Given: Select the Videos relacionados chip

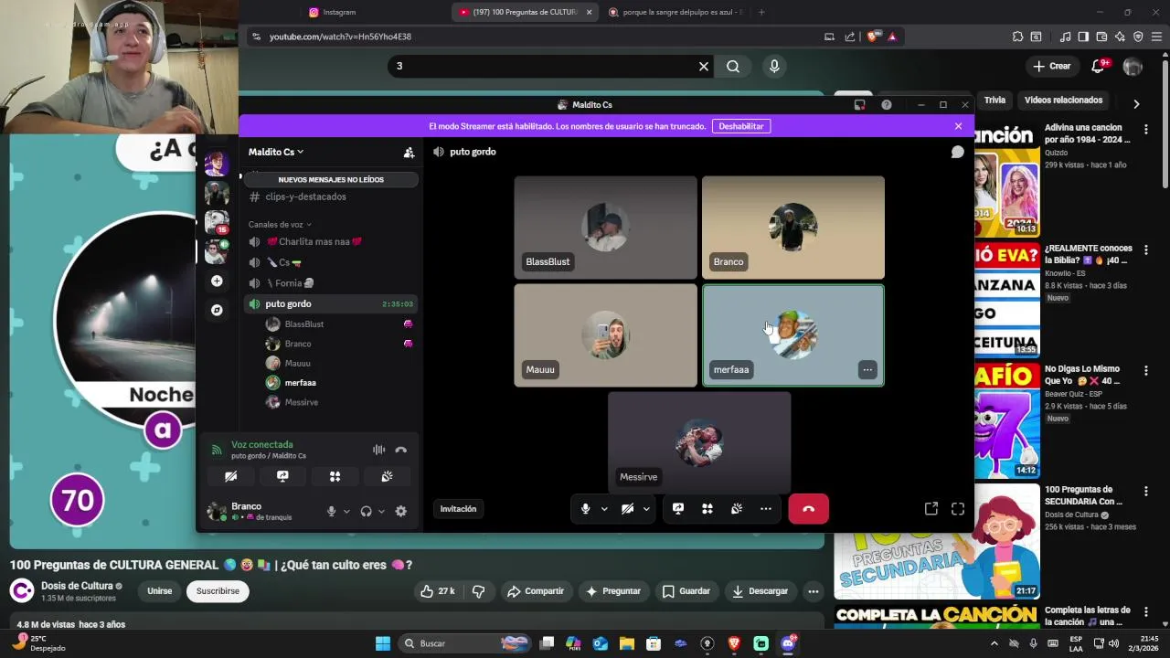Looking at the screenshot, I should click(1063, 101).
